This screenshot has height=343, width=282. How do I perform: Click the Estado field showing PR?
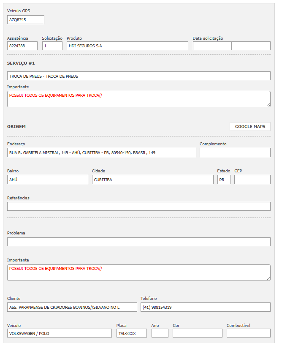click(x=224, y=180)
